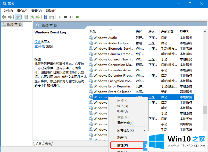The width and height of the screenshot is (208, 152).
Task: Select Windows Connect Now service row
Action: 141,59
